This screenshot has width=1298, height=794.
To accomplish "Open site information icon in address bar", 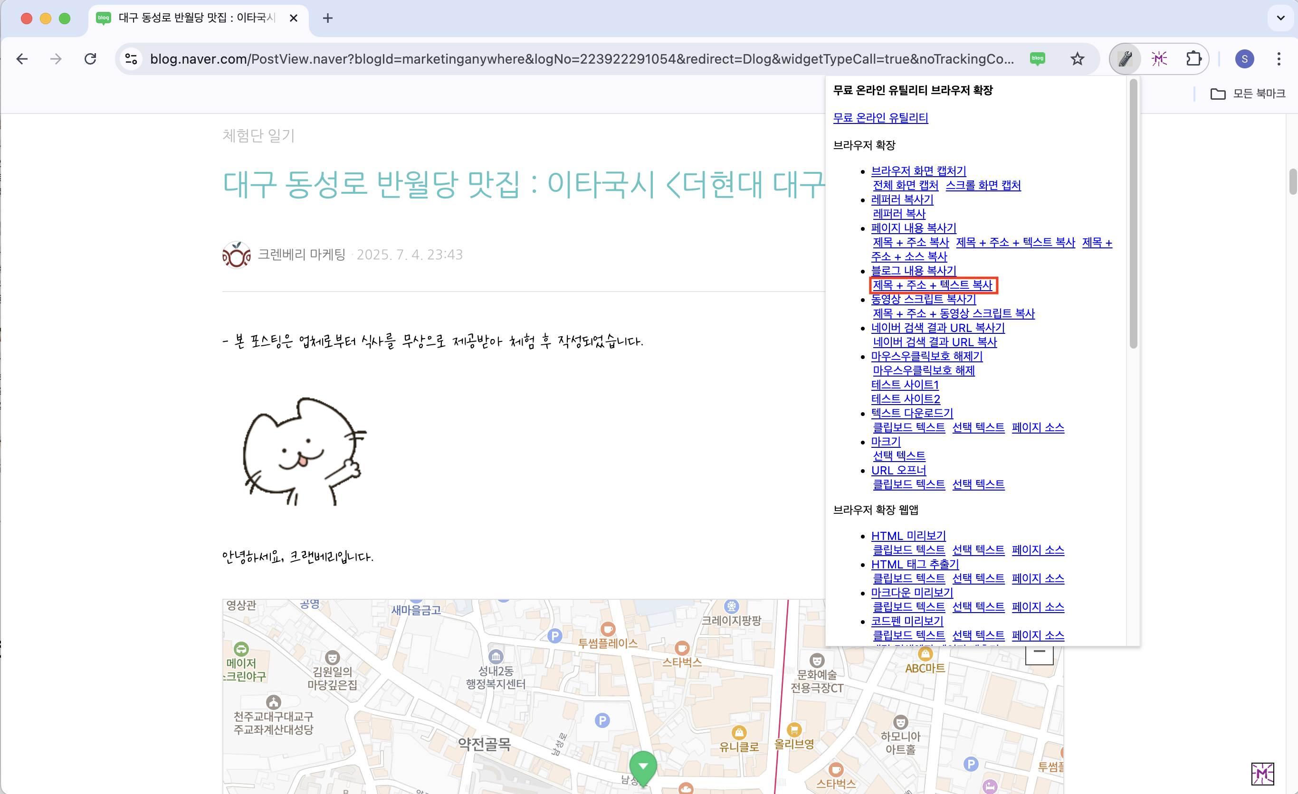I will click(131, 59).
